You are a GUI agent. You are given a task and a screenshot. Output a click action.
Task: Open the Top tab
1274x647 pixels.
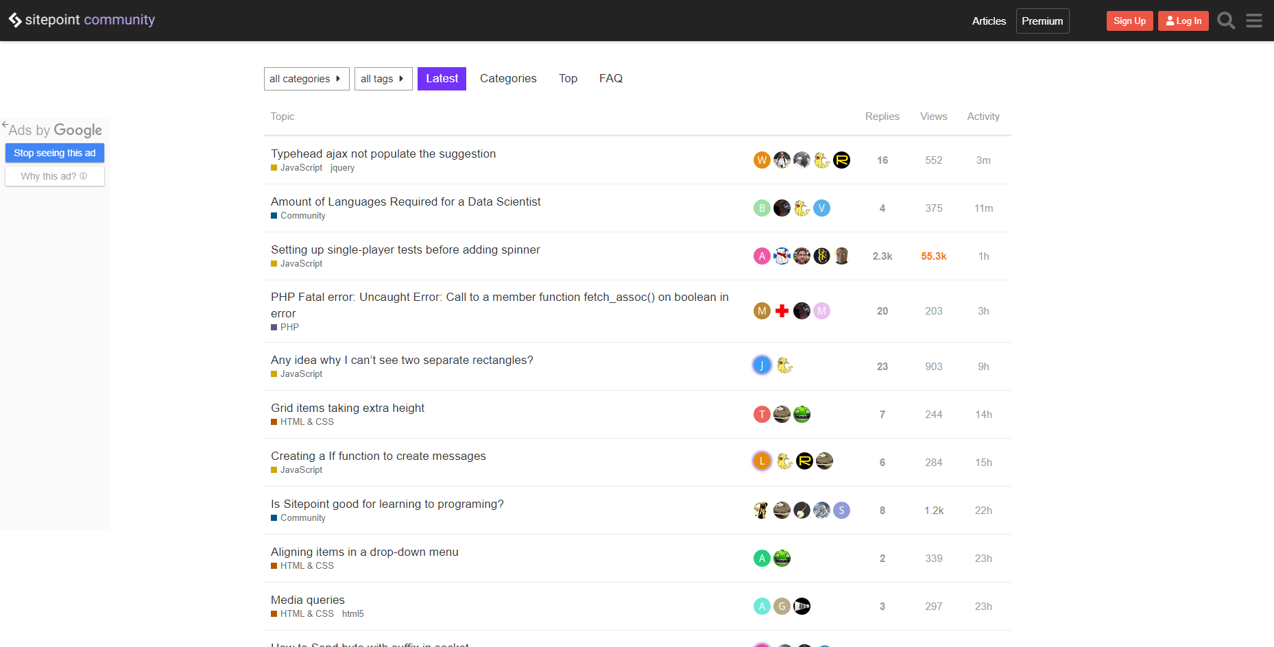coord(568,78)
